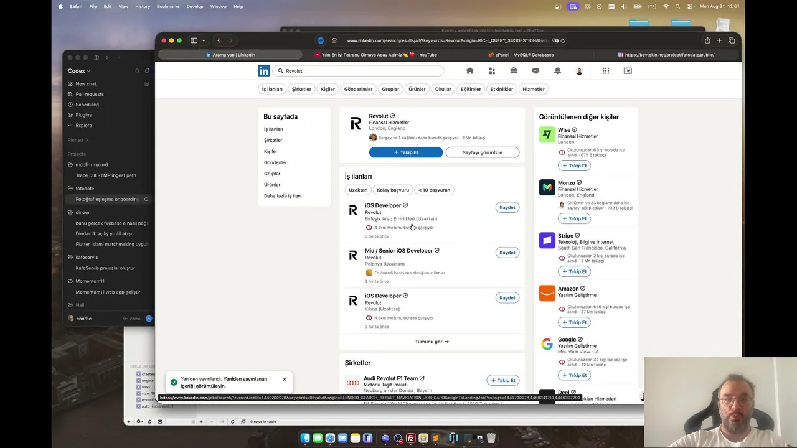
Task: Select the İş ilanları filter pill
Action: coord(272,89)
